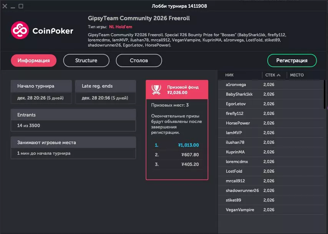This screenshot has width=328, height=234.
Task: Click EgorLetov in the player list
Action: point(235,104)
